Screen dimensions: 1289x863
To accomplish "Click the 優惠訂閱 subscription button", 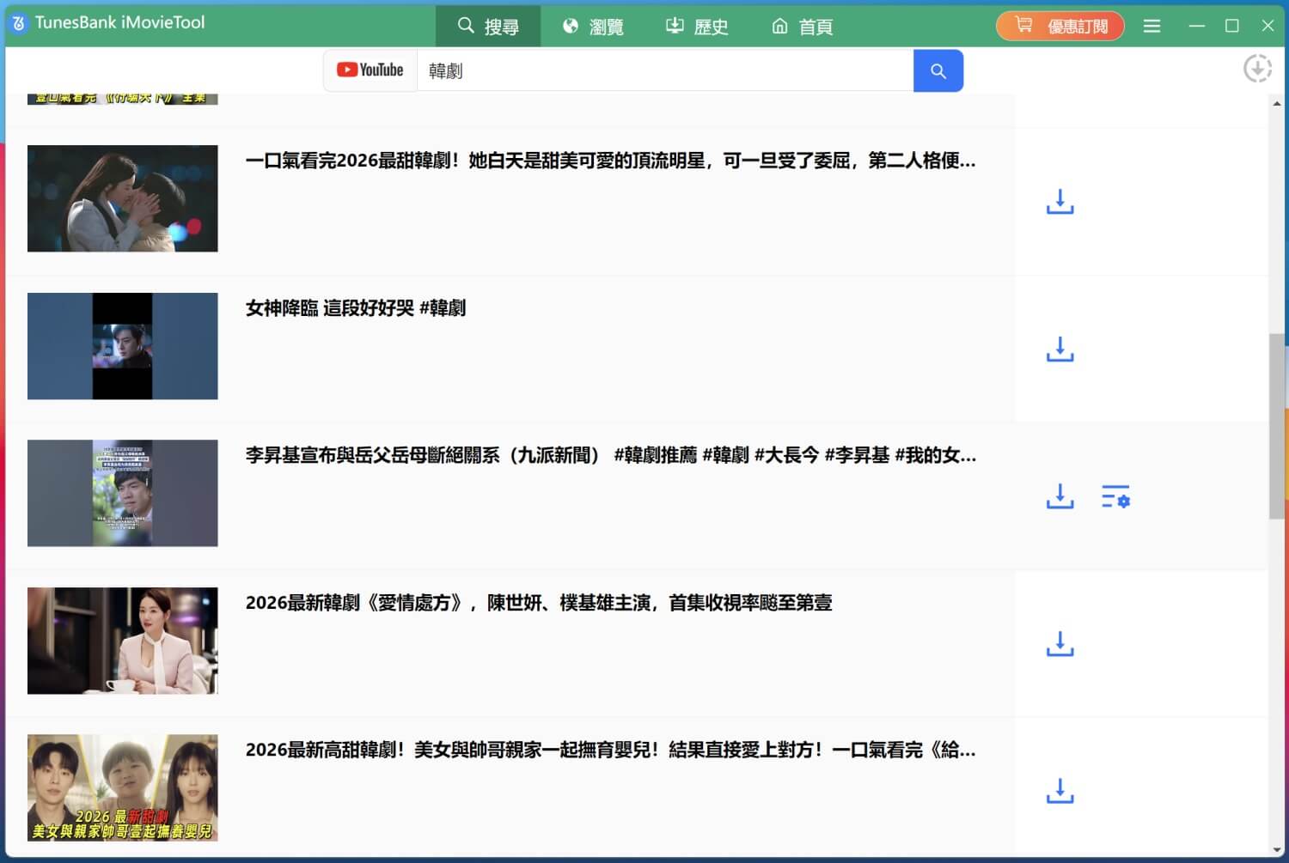I will click(x=1060, y=26).
